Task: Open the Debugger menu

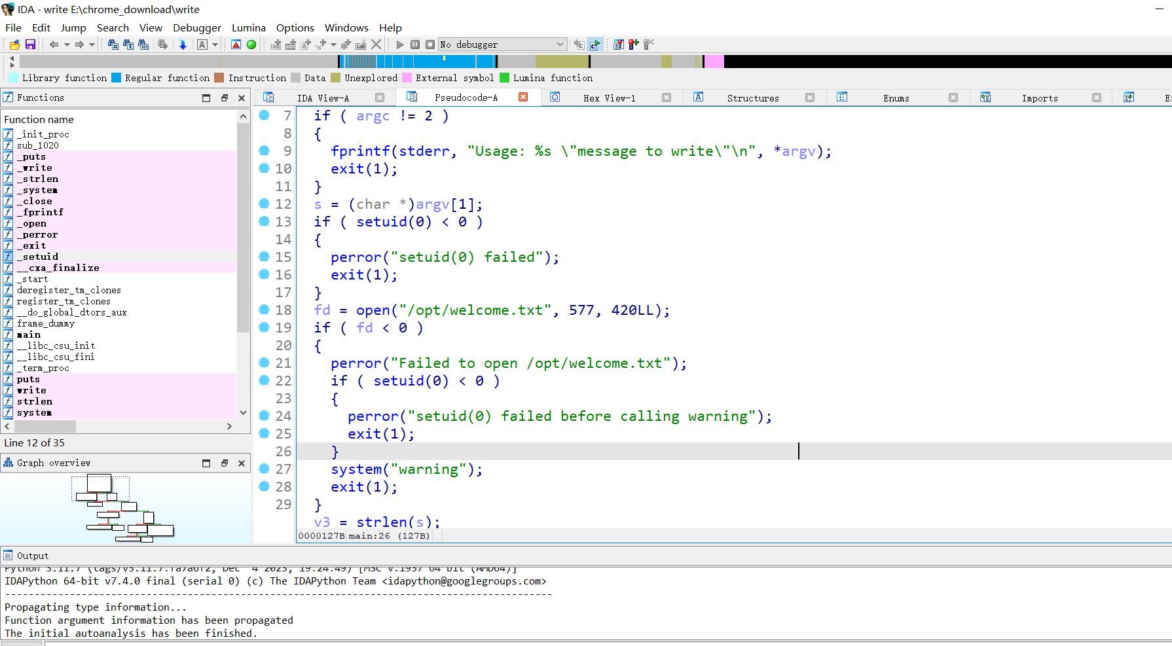Action: (x=196, y=27)
